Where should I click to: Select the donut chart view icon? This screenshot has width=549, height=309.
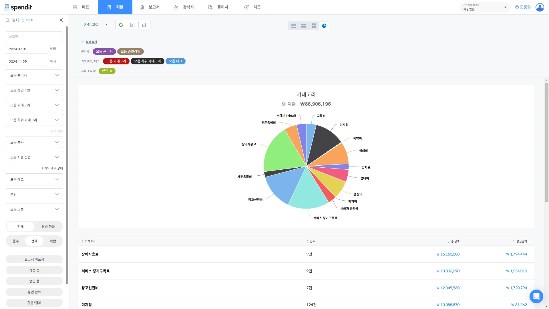pyautogui.click(x=121, y=25)
